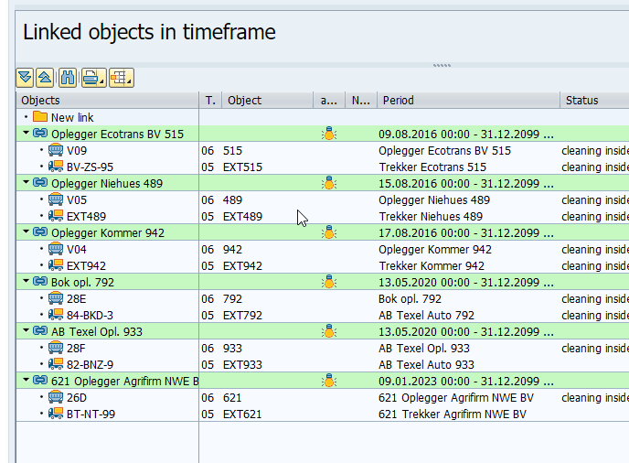Image resolution: width=629 pixels, height=463 pixels.
Task: Click the T. column header
Action: (x=210, y=100)
